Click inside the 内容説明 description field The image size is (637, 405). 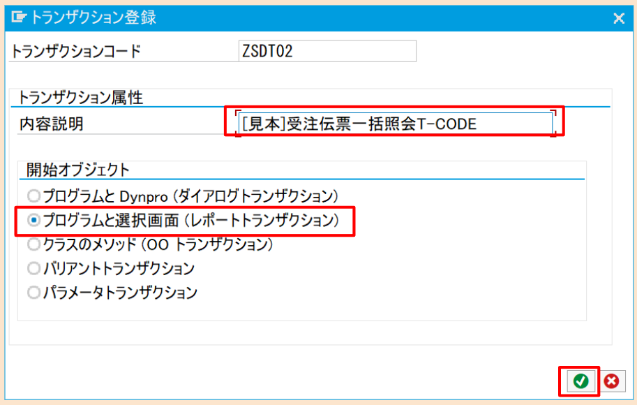[x=394, y=121]
